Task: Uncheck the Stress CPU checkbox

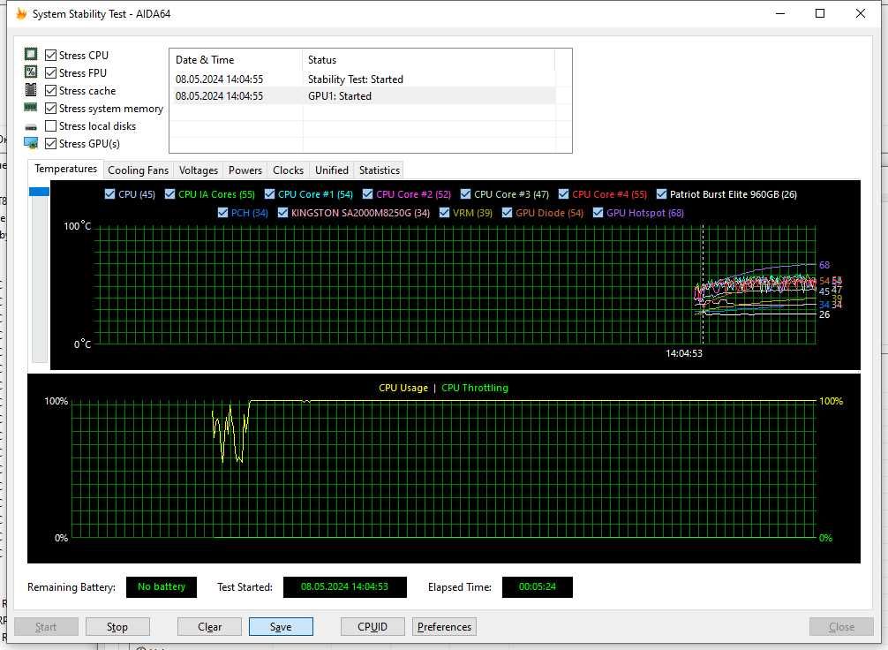Action: [51, 55]
